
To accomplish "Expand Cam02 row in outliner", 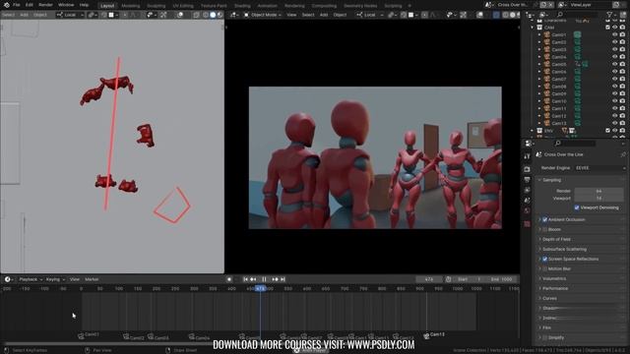I will click(539, 42).
